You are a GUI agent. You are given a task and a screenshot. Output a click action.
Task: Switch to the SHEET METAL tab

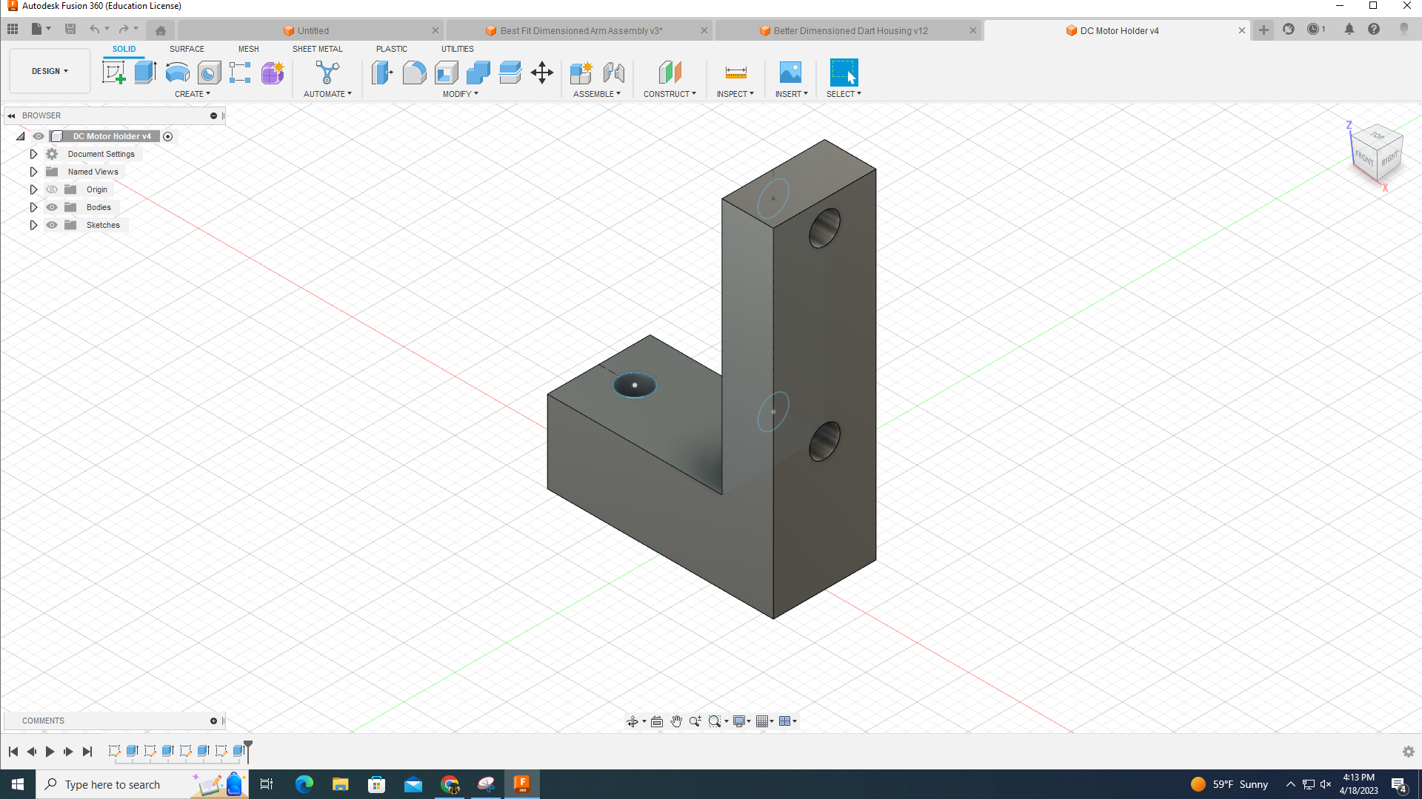tap(317, 49)
